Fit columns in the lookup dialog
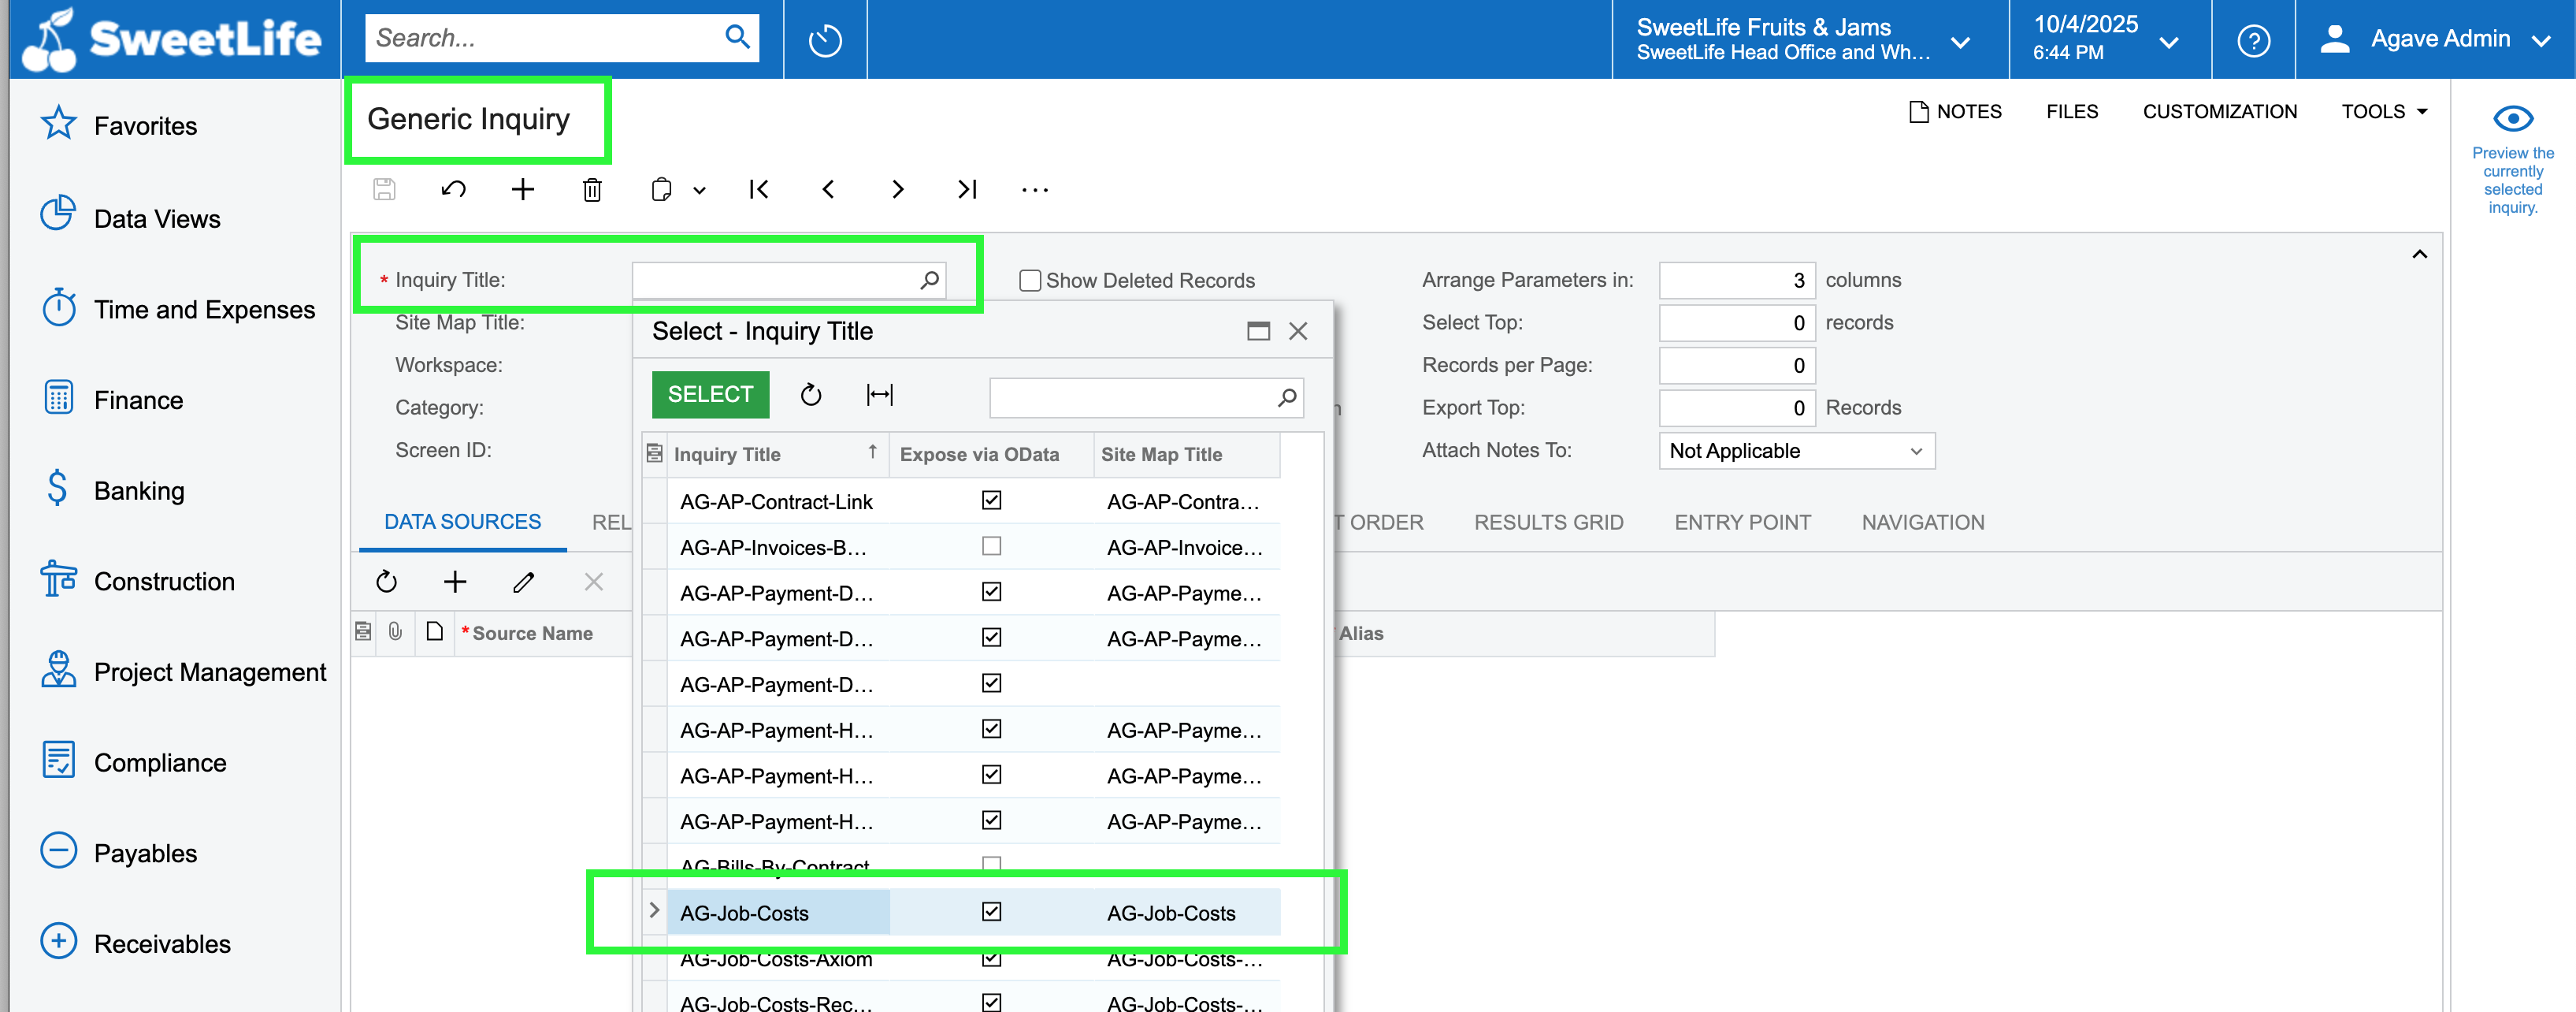The image size is (2576, 1012). [x=879, y=394]
